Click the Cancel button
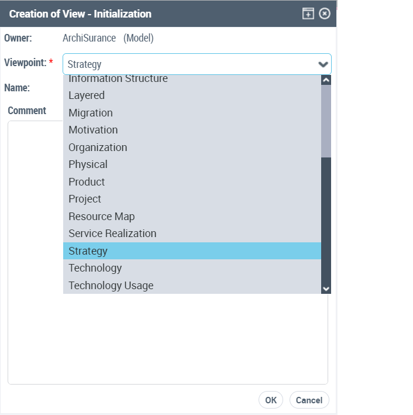413x415 pixels. pyautogui.click(x=309, y=400)
